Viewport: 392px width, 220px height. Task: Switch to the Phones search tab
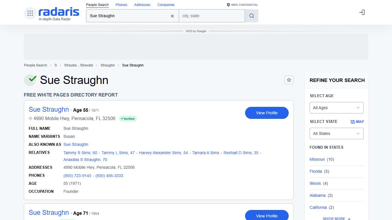pos(121,5)
